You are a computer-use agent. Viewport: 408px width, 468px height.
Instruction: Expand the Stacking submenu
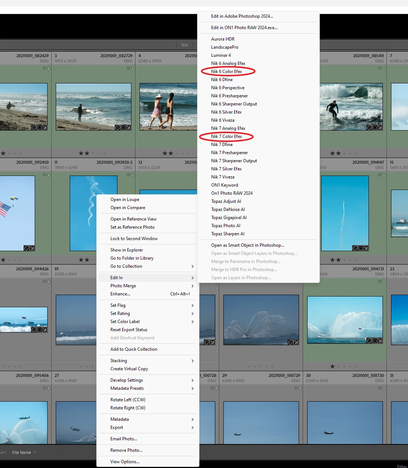click(148, 361)
